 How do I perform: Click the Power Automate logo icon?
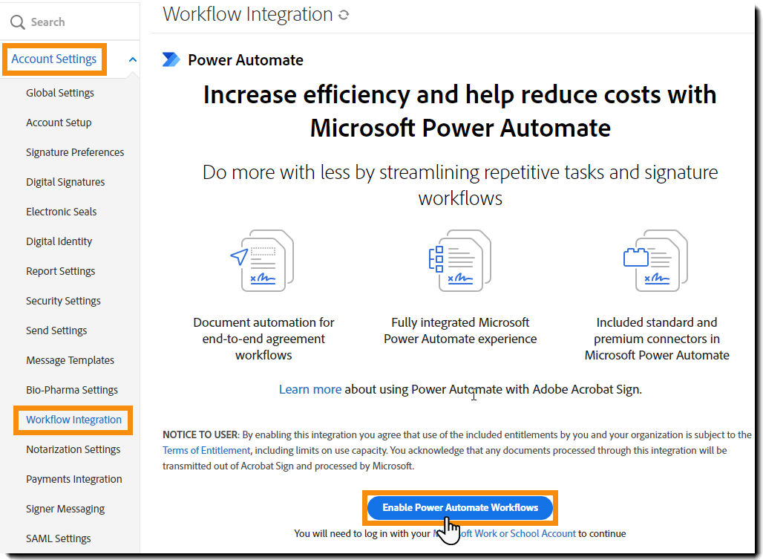[171, 59]
